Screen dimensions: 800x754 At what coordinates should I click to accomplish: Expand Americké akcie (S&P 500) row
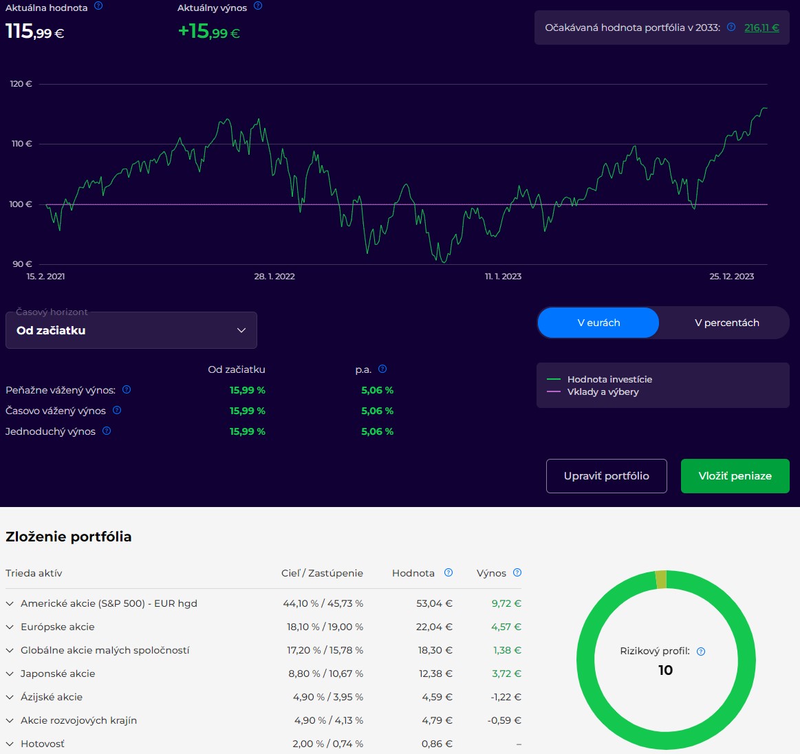tap(10, 603)
